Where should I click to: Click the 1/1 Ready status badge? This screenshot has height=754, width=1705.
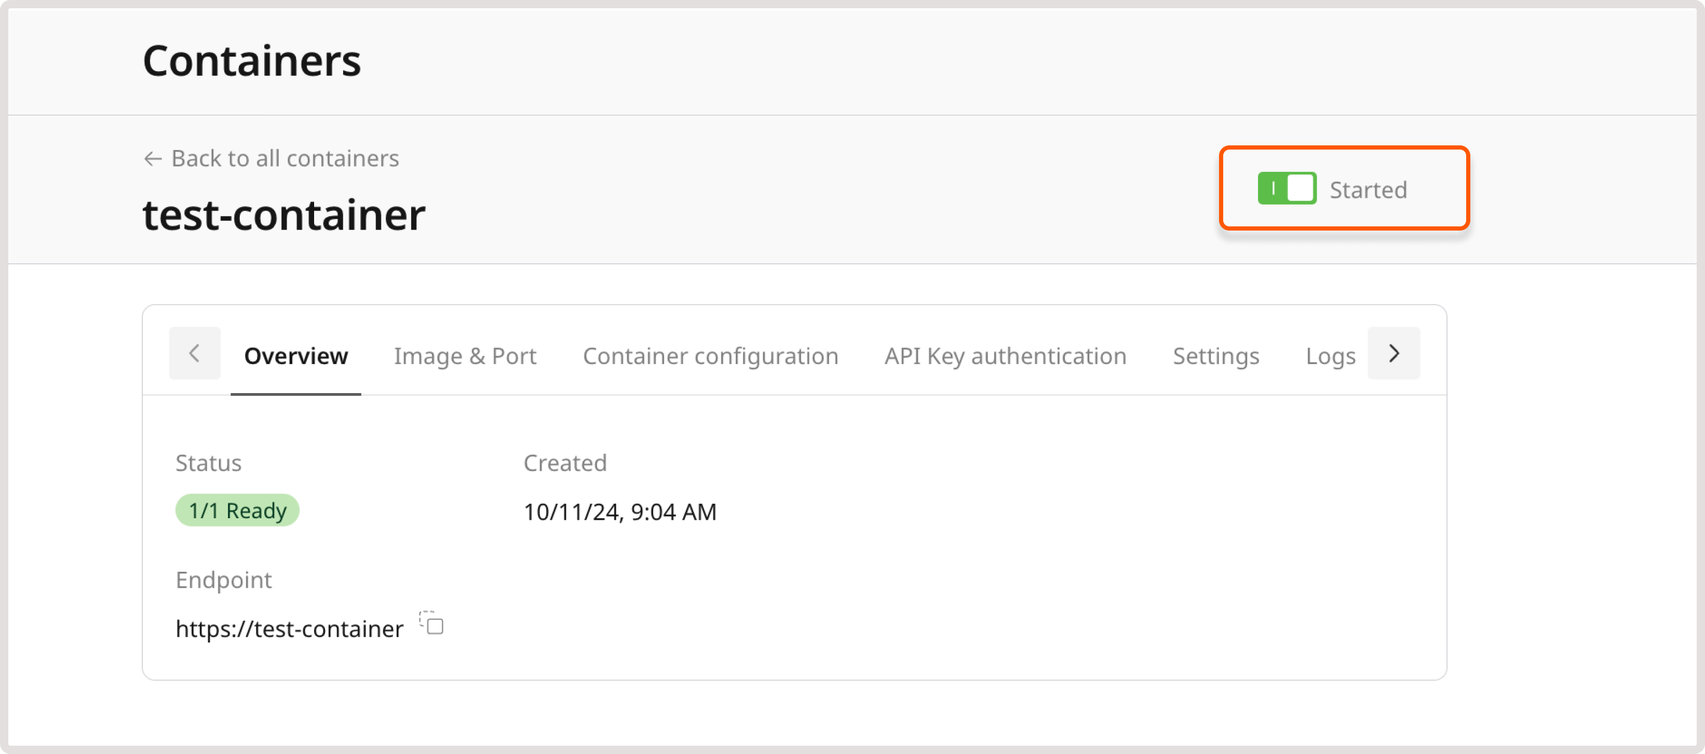tap(237, 510)
